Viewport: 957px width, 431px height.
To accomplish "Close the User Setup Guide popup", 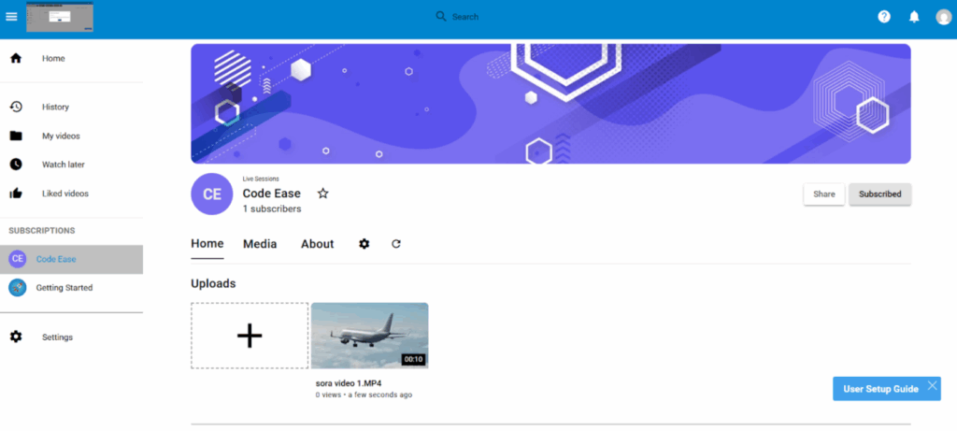I will click(932, 387).
